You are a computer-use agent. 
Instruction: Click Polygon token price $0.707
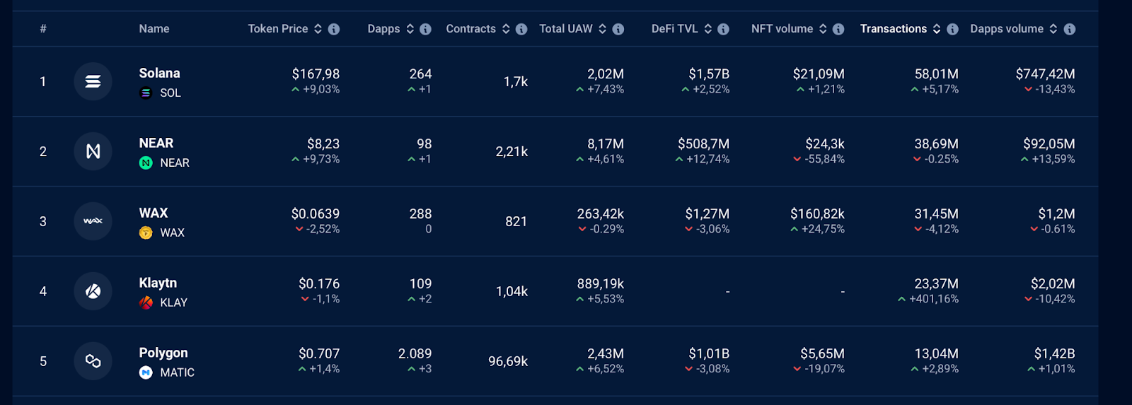(319, 353)
